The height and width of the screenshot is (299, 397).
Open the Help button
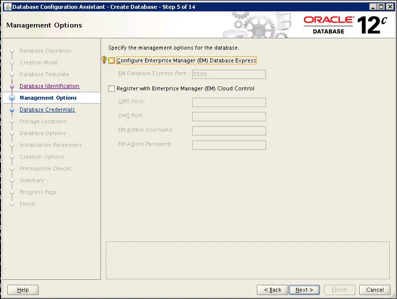point(23,290)
